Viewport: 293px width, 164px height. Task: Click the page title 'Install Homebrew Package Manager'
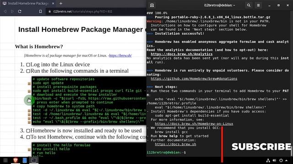[x=81, y=29]
